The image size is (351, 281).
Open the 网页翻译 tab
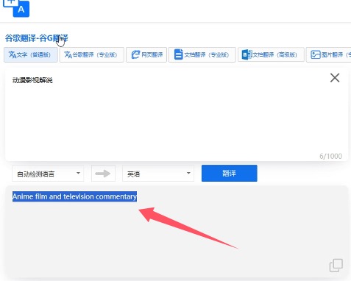coord(146,54)
